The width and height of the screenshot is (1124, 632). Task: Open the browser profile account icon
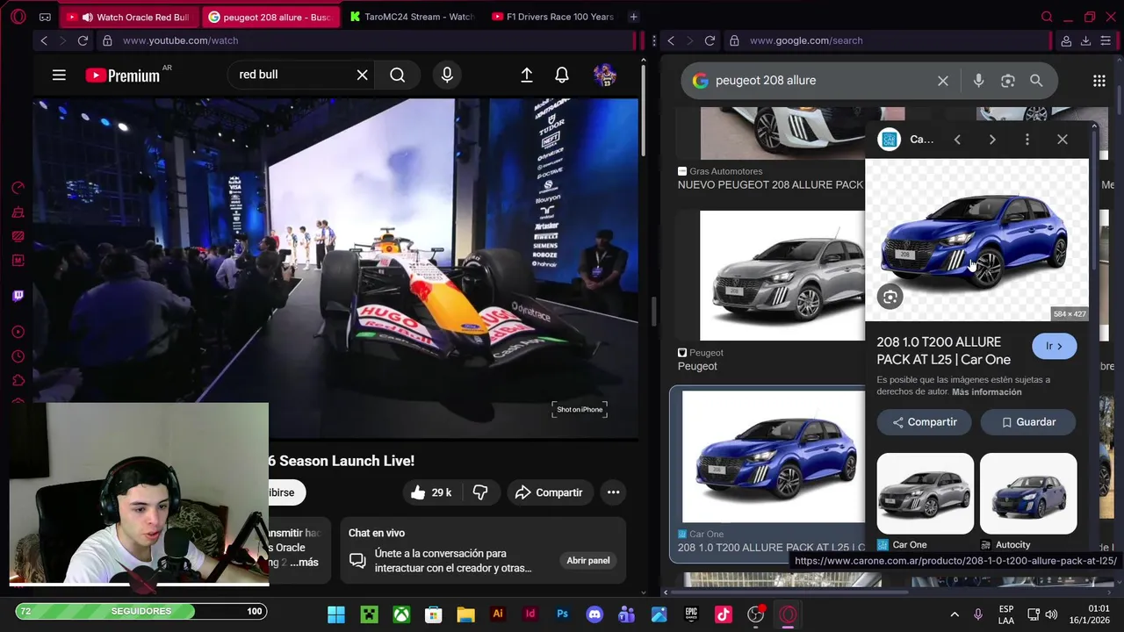point(1066,40)
